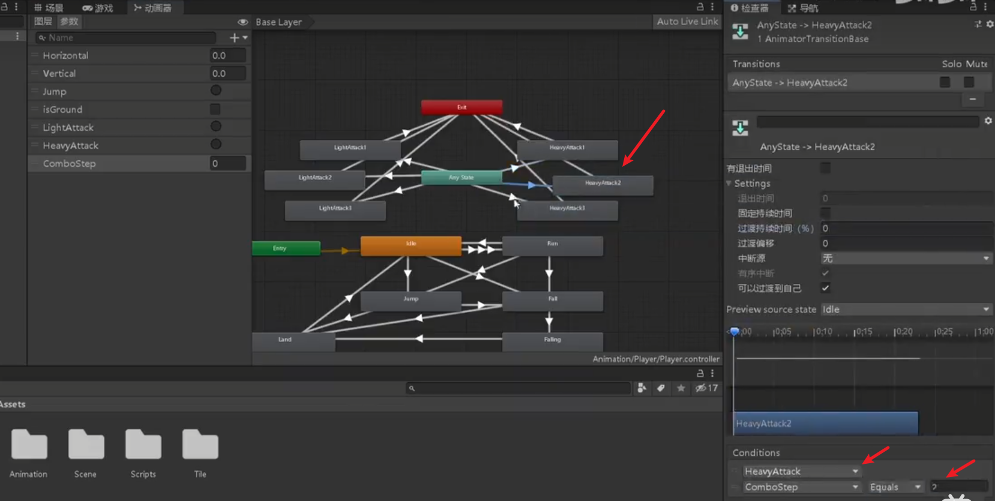Open the 导航 (Navigation) tab
Screen dimensions: 995x501
[x=803, y=8]
